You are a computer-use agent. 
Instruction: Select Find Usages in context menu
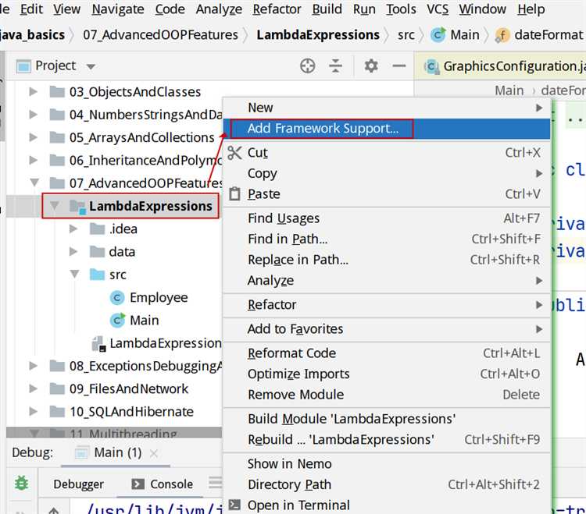coord(387,218)
